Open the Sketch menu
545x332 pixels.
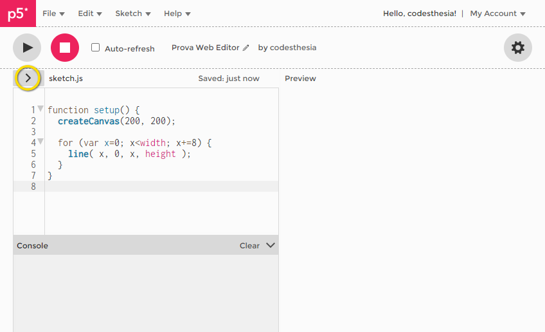[x=133, y=14]
